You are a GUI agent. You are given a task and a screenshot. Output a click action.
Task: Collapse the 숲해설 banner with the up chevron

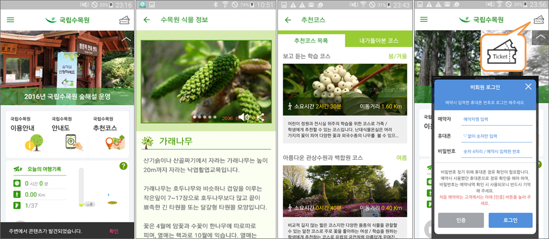(126, 39)
